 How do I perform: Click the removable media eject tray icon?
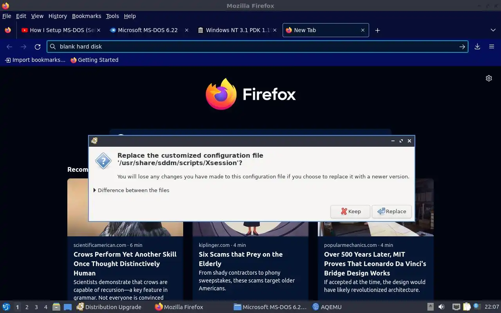[x=430, y=307]
